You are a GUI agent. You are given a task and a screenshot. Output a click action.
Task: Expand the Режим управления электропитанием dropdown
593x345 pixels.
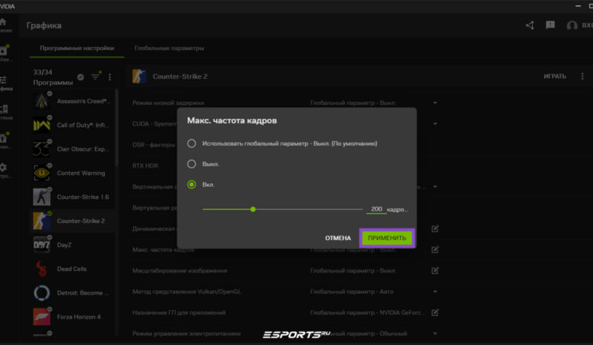click(435, 333)
